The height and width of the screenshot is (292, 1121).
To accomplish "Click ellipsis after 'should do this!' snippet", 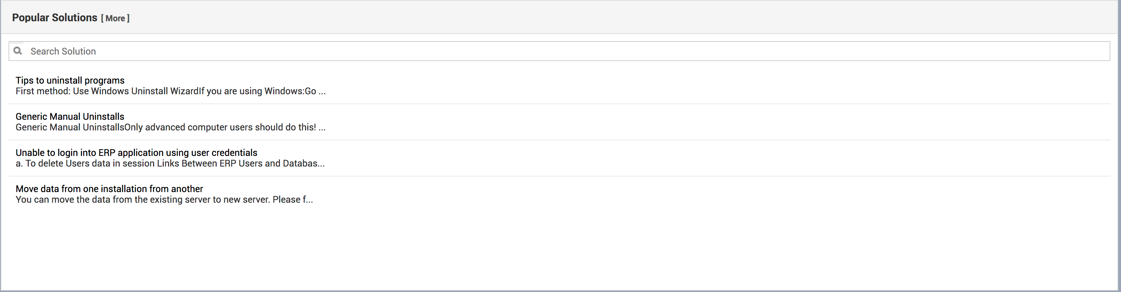I will point(321,128).
